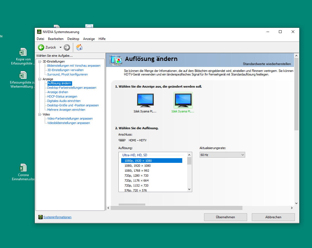Collapse the Video tree node
This screenshot has height=248, width=312.
(39, 114)
